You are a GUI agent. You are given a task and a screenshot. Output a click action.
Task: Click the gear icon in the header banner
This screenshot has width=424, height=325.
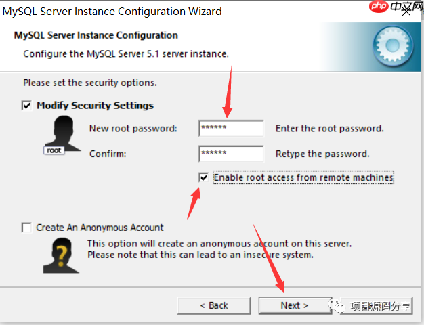(393, 46)
